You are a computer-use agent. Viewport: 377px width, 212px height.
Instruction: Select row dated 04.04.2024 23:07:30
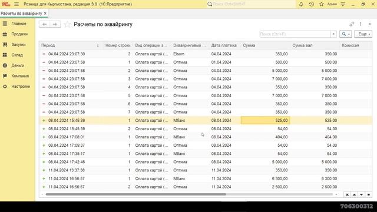(206, 54)
